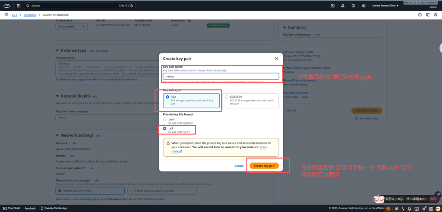
Task: Click the Number of instances input field
Action: click(332, 41)
